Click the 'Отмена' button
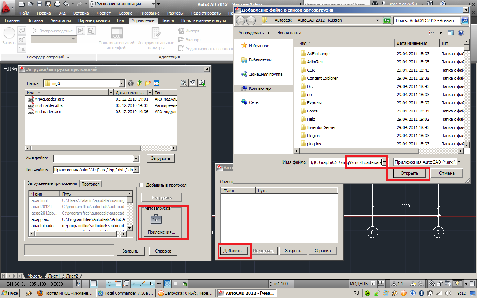477x298 pixels. point(446,173)
